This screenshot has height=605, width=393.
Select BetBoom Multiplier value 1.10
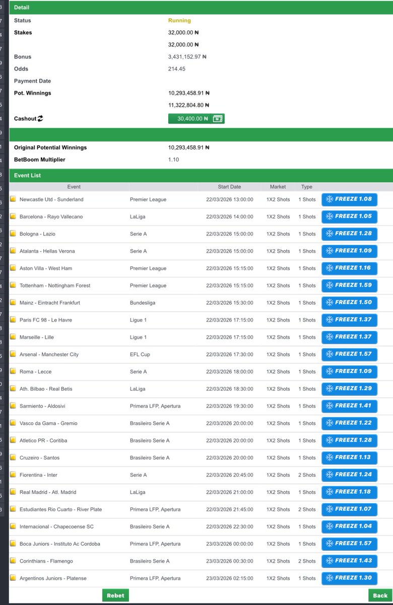[x=173, y=160]
